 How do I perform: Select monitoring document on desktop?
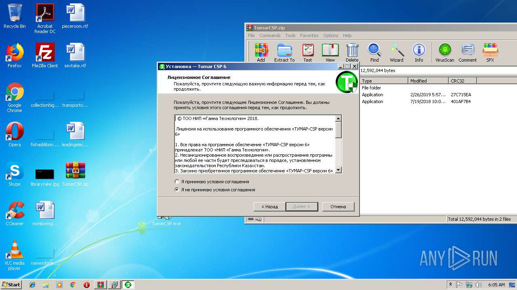(45, 213)
